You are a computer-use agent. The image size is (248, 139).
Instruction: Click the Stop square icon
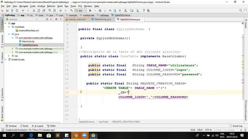[120, 10]
